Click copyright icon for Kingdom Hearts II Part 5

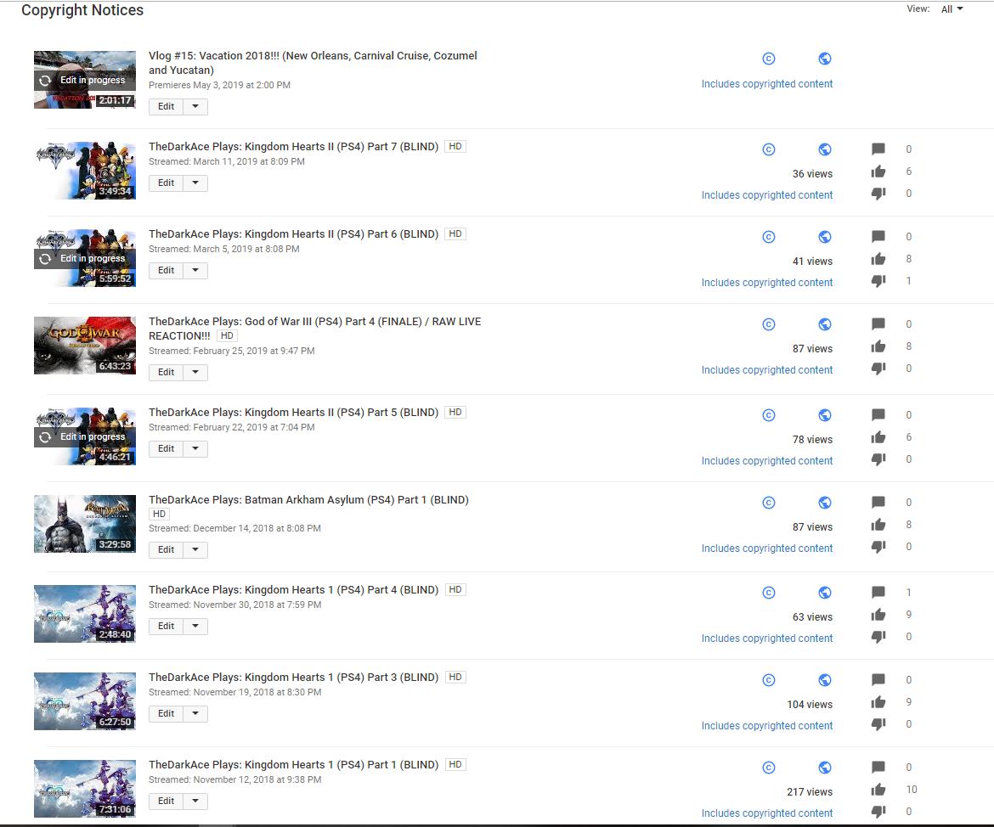point(768,415)
